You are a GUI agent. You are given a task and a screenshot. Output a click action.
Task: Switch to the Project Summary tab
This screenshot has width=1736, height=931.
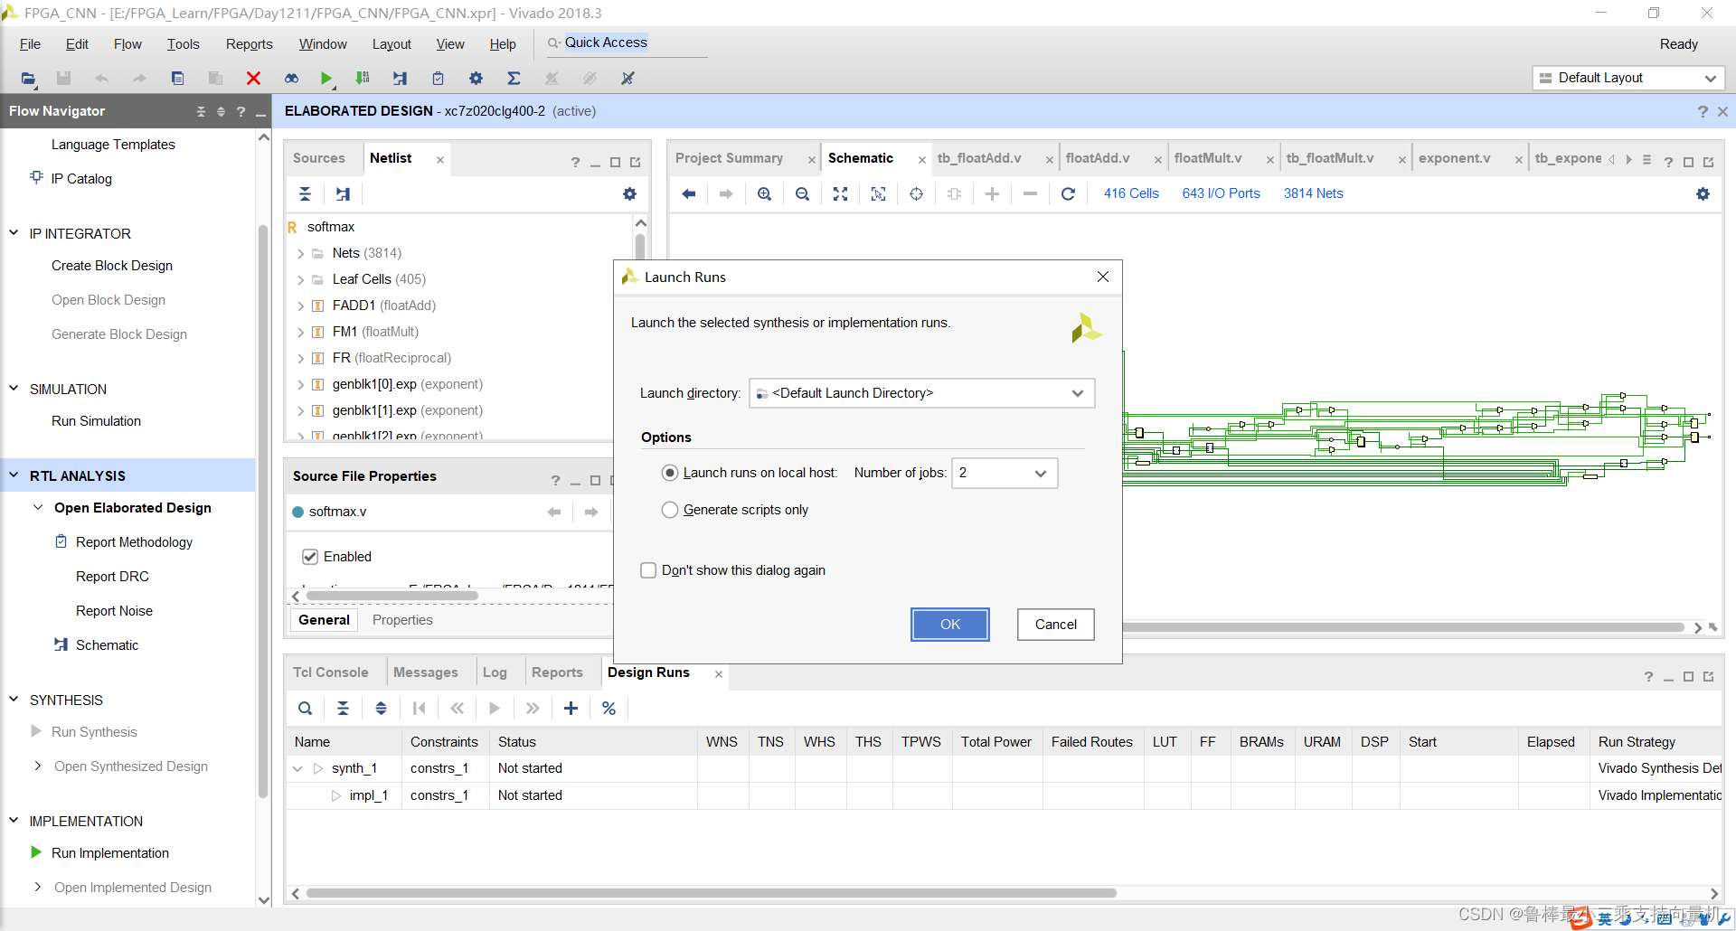729,158
